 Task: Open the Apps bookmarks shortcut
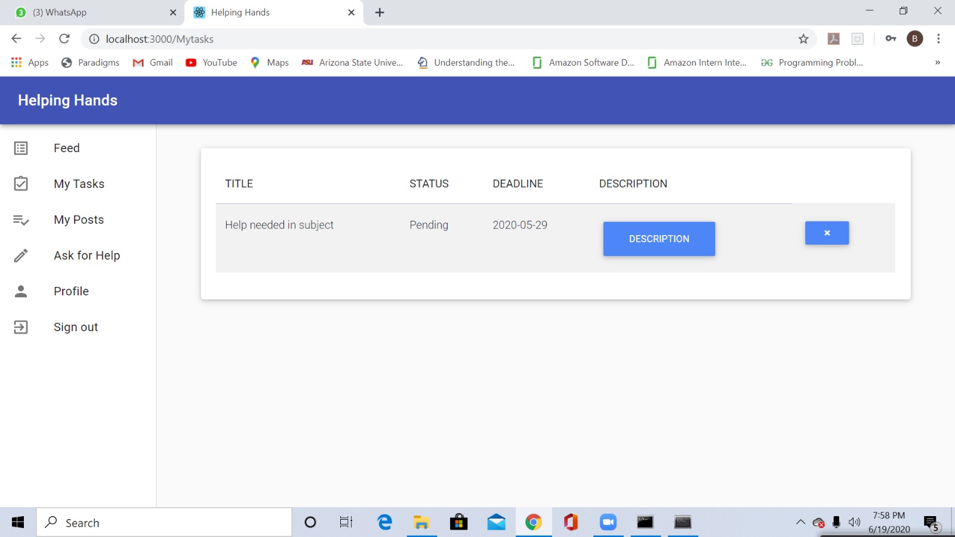pos(30,63)
